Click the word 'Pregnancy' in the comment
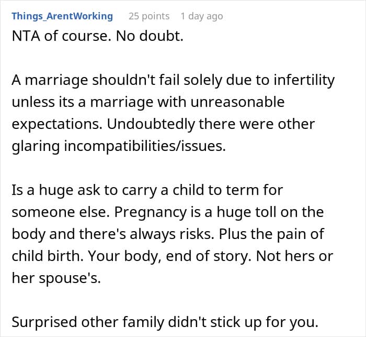This screenshot has height=337, width=366. 151,212
